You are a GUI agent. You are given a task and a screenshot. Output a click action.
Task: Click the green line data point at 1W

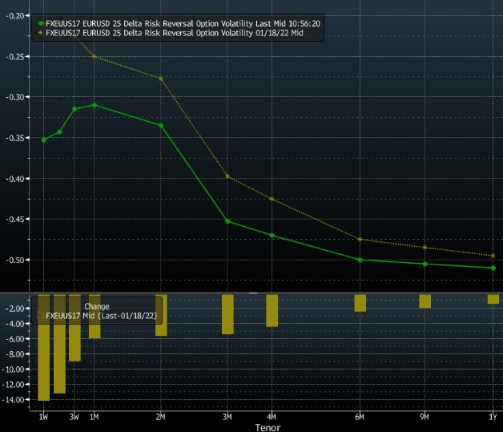(44, 140)
